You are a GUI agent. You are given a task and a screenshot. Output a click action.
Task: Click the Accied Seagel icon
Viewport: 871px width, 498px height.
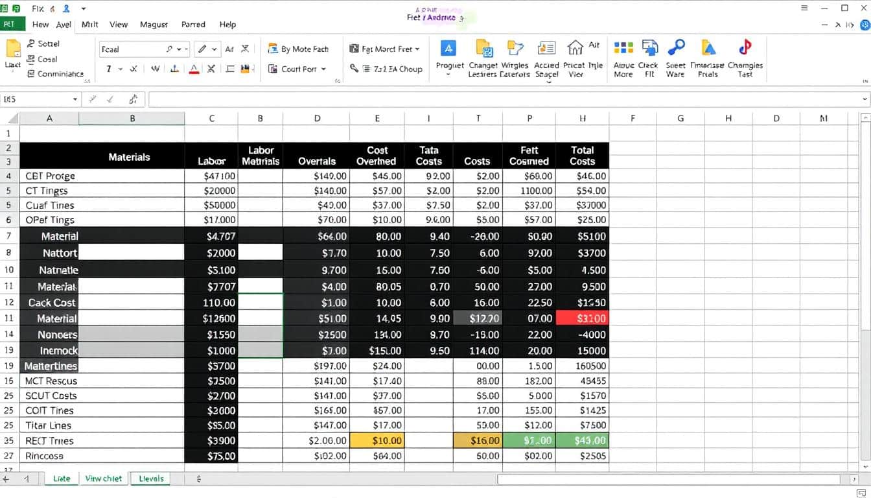pyautogui.click(x=547, y=48)
